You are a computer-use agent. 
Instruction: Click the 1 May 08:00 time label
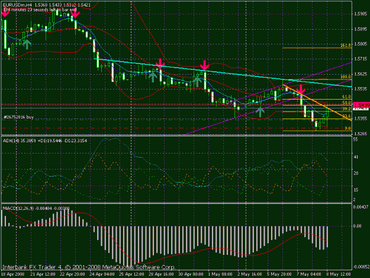[220, 274]
